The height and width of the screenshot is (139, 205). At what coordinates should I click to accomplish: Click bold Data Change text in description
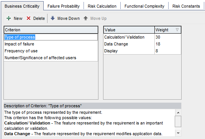[x=17, y=134]
